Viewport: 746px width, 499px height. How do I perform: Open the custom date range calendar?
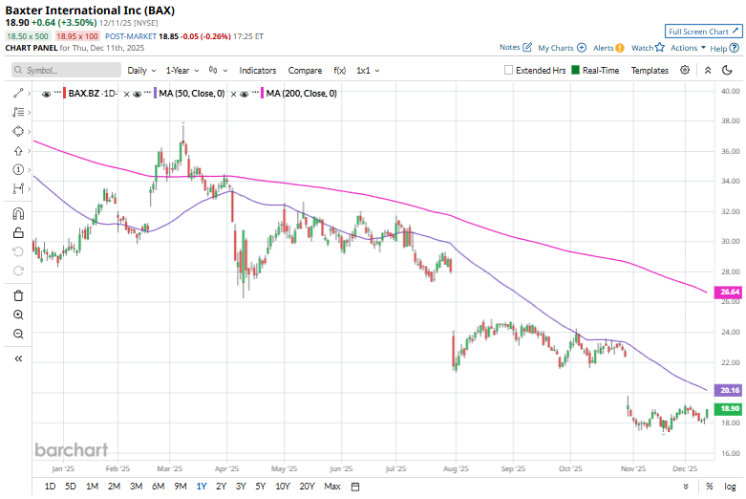(354, 487)
